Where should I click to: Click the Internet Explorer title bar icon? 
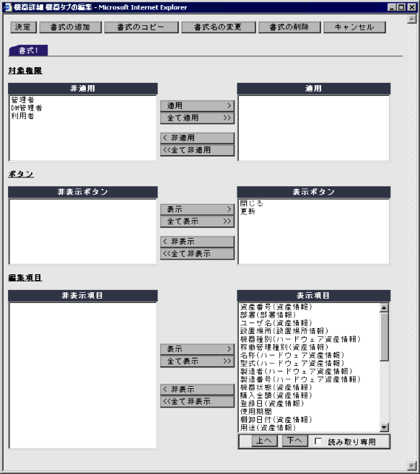(7, 7)
